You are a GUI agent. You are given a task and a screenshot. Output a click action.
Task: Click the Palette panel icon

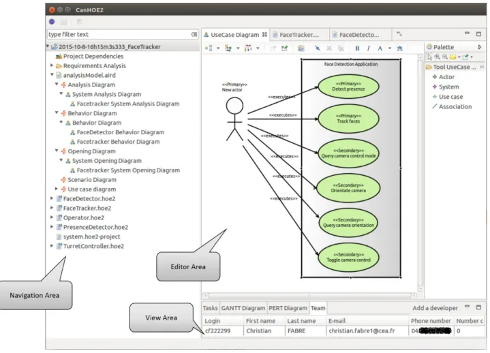pyautogui.click(x=430, y=47)
